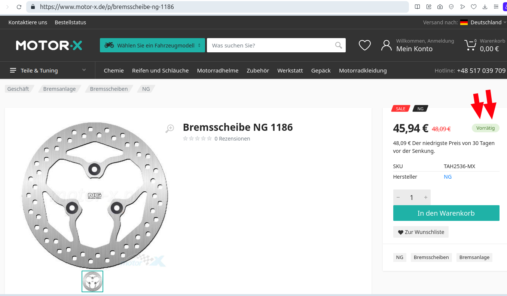Click the Was suchen Sie search field
Viewport: 507px width, 296px height.
coord(269,45)
